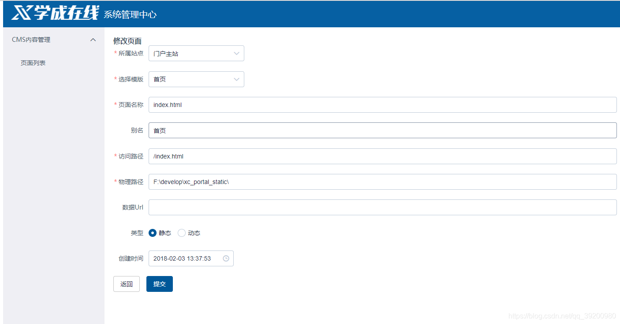Open the 创建时间 date-time picker field
Screen dimensions: 620x324
click(x=191, y=258)
